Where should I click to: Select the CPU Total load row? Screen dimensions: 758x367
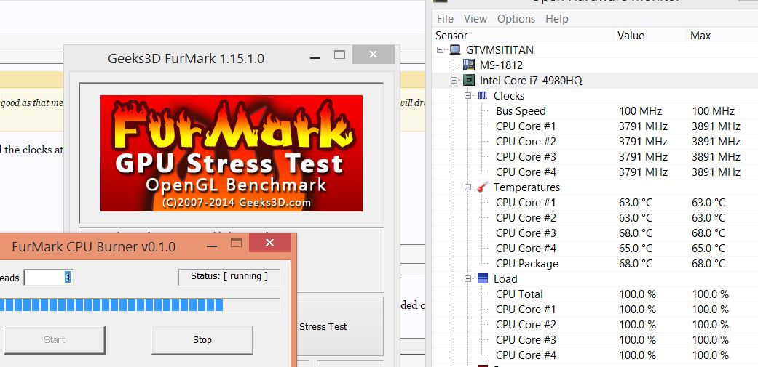tap(595, 294)
